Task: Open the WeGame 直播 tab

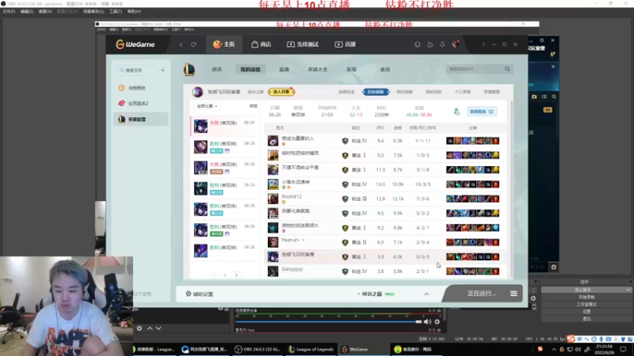Action: 346,44
